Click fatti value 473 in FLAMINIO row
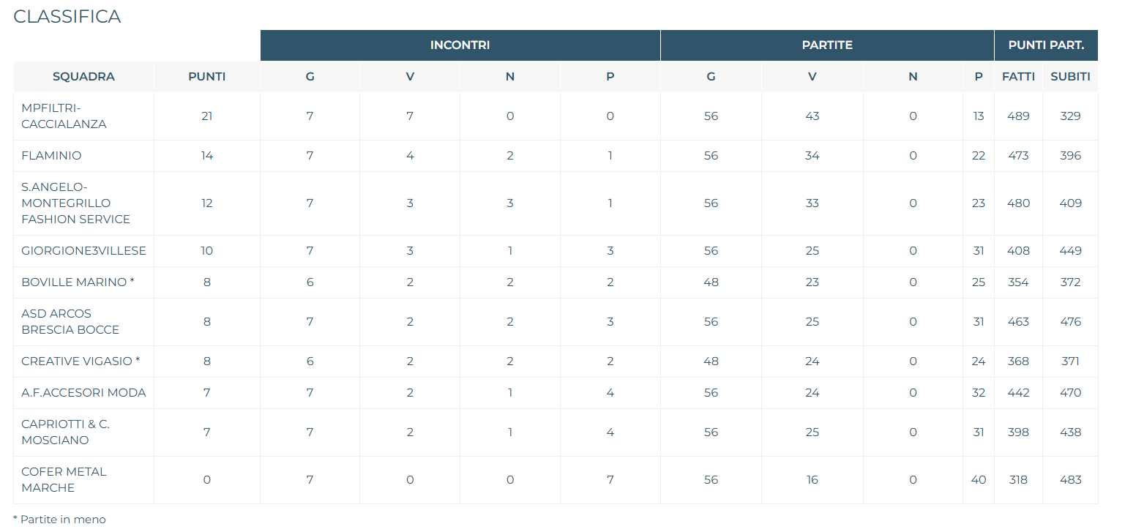1125x532 pixels. [1018, 156]
